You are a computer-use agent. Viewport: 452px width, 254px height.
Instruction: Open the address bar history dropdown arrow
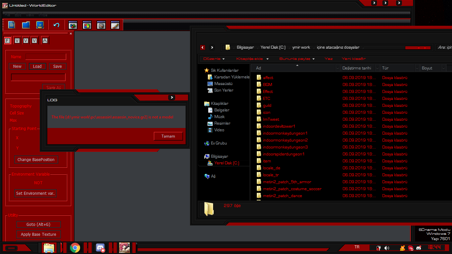coord(418,48)
